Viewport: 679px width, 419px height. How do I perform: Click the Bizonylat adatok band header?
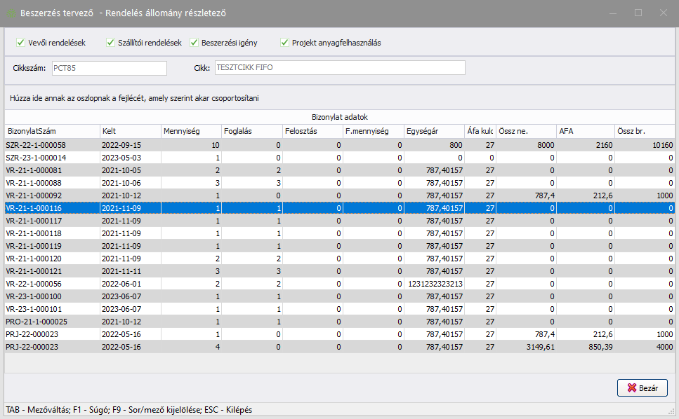(x=339, y=117)
